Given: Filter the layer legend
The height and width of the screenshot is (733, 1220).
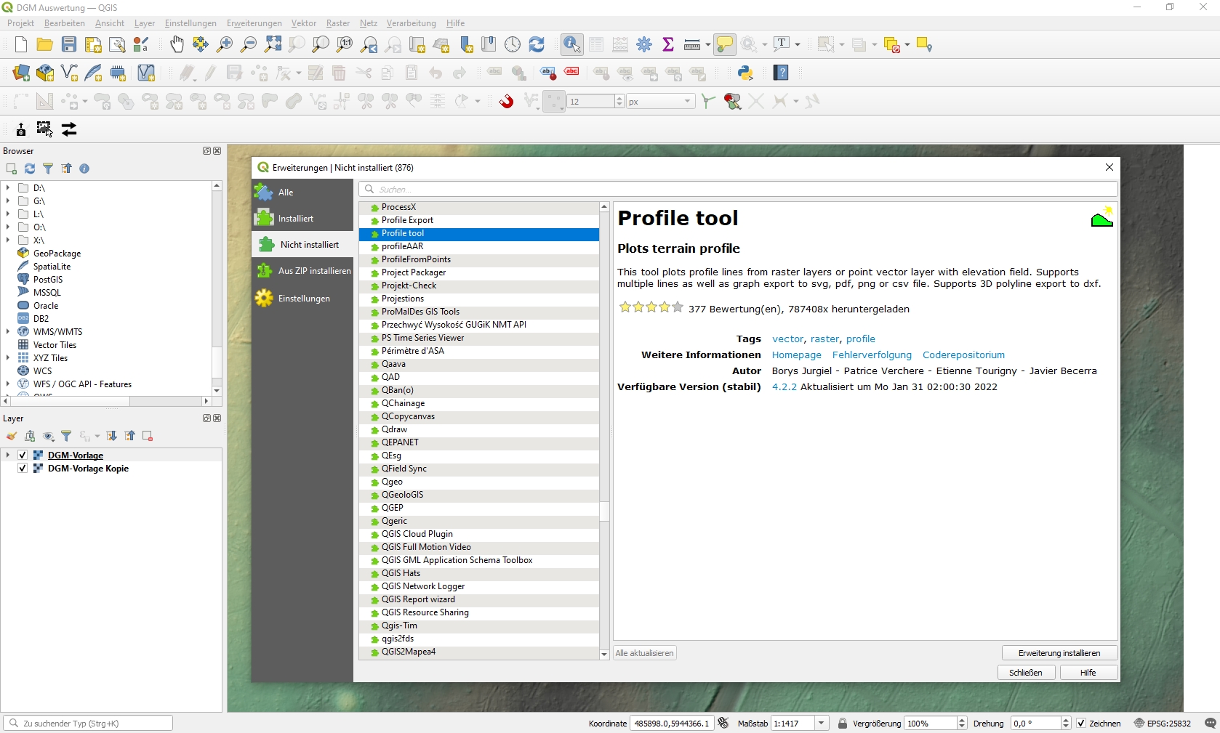Looking at the screenshot, I should (x=66, y=436).
